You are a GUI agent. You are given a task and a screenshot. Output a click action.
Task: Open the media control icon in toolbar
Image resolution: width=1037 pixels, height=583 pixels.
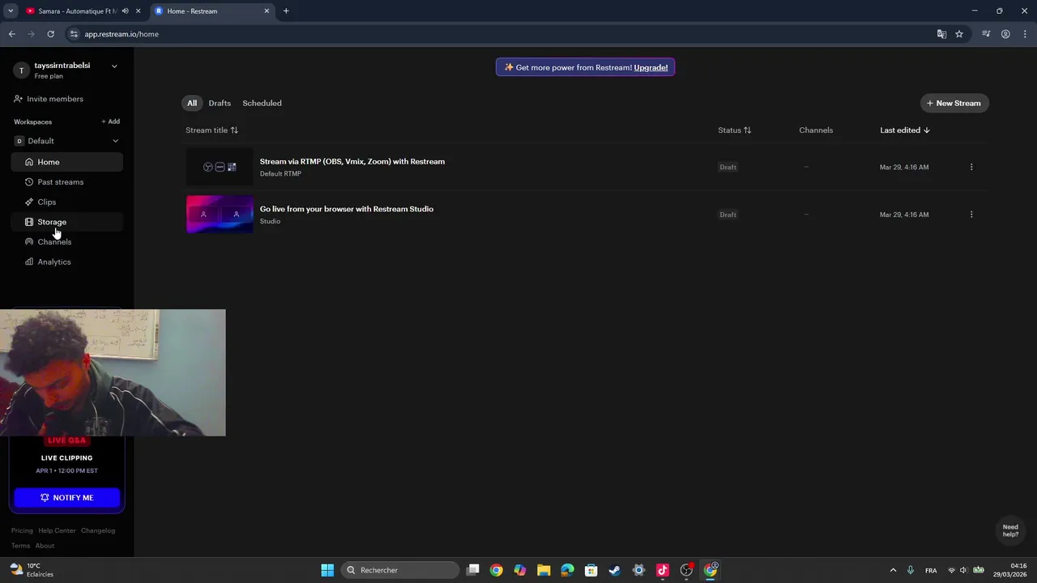[986, 34]
